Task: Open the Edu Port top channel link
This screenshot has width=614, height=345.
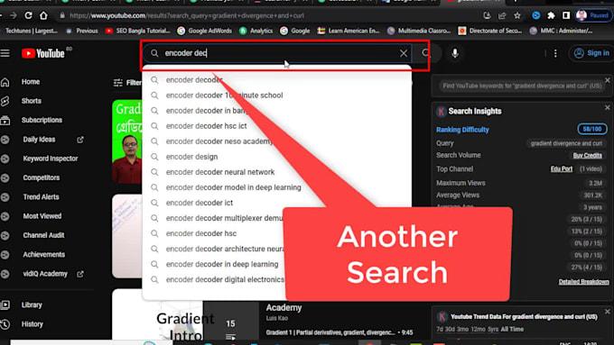Action: (562, 169)
